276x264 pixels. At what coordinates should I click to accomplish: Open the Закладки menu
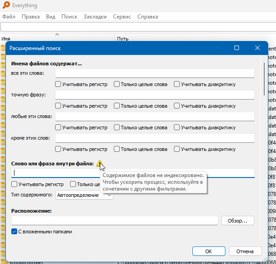95,17
